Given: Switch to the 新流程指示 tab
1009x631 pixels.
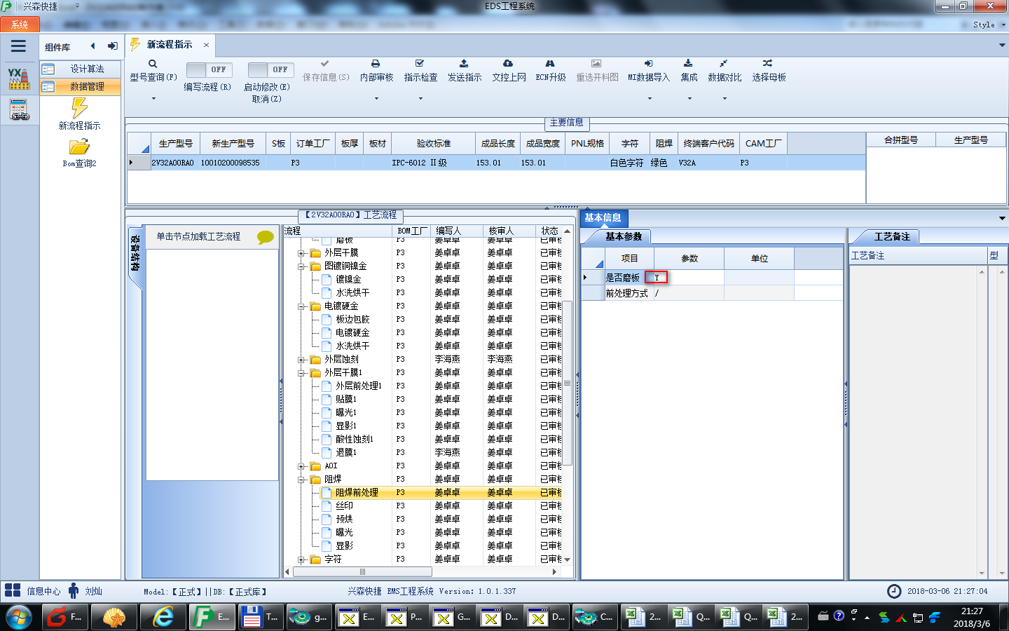Looking at the screenshot, I should [x=169, y=44].
